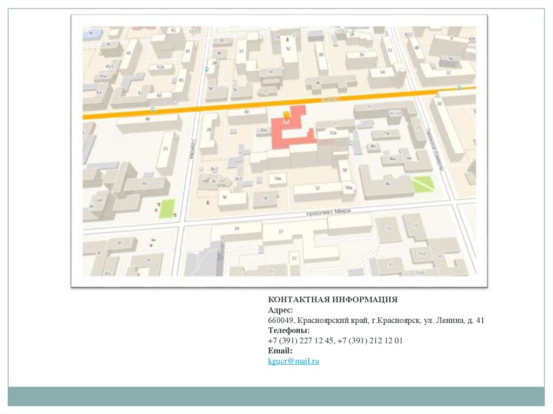Click building label "54а" on the map
The image size is (553, 414).
(x=278, y=179)
